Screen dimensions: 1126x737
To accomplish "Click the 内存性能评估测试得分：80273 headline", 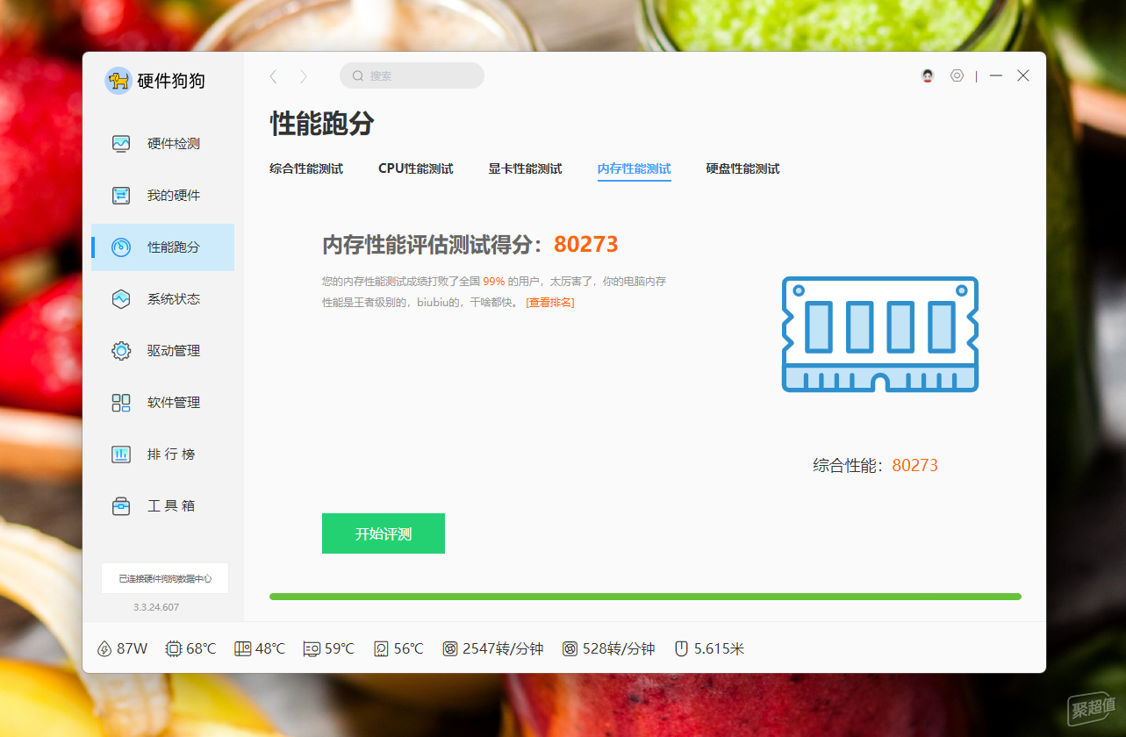I will [x=470, y=245].
